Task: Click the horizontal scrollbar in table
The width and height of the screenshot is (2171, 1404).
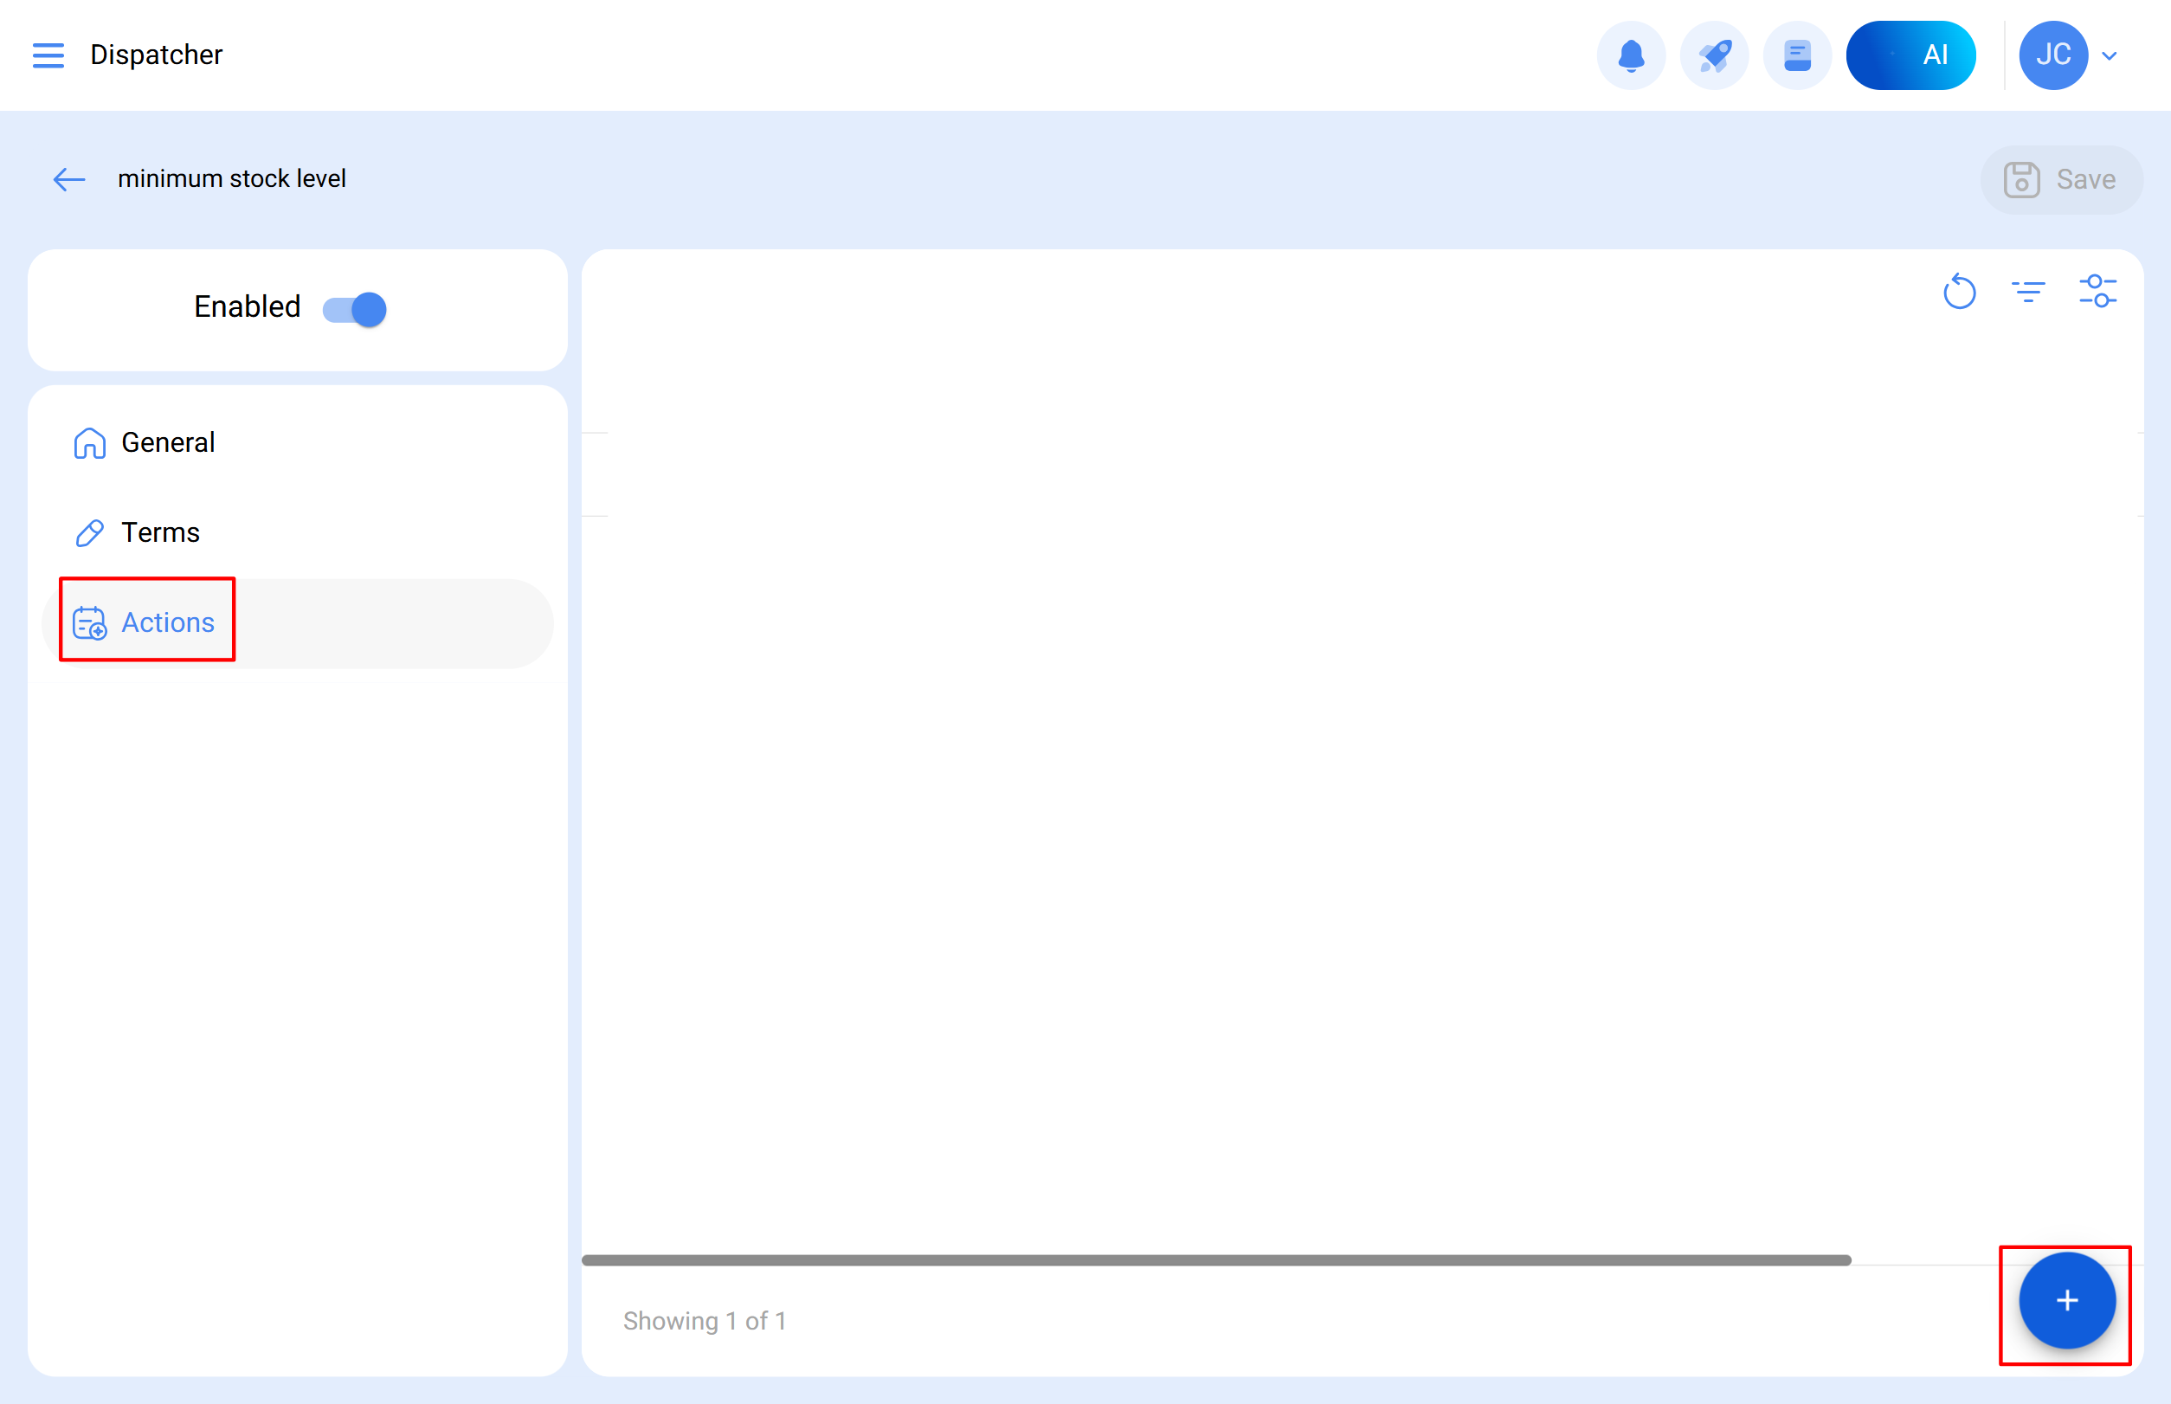Action: point(1215,1260)
